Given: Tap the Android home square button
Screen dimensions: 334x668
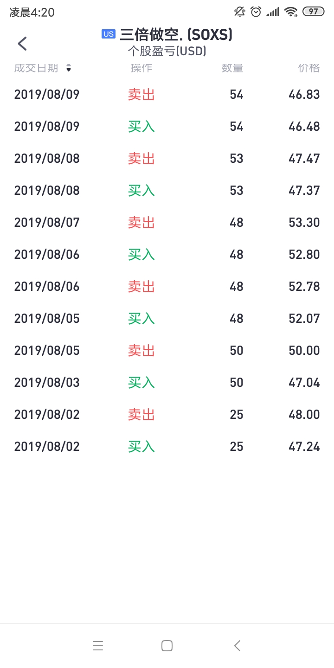Looking at the screenshot, I should [x=167, y=646].
